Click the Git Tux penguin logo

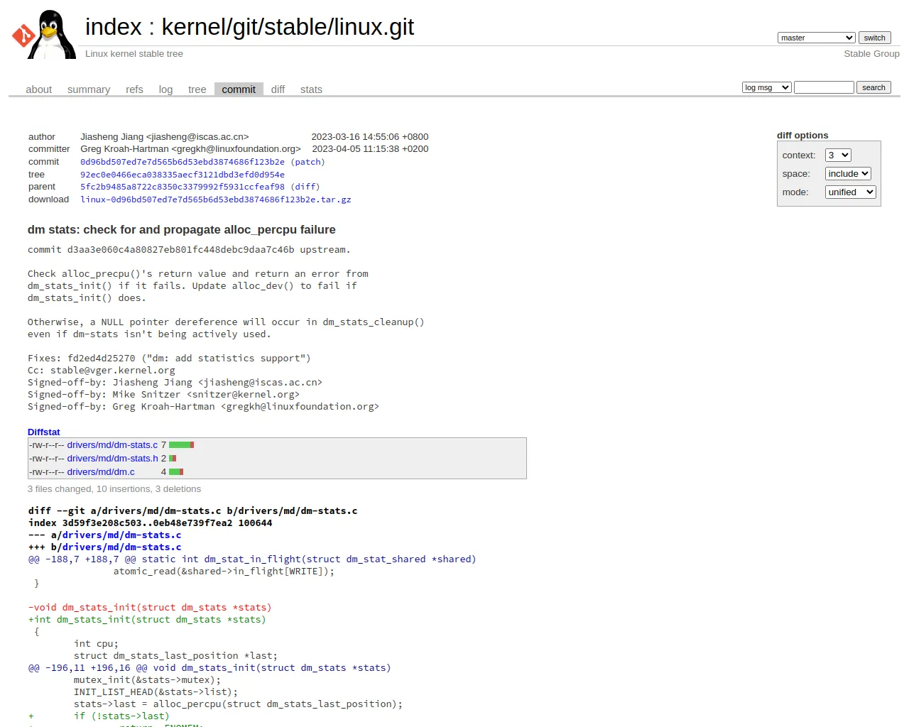[x=44, y=34]
